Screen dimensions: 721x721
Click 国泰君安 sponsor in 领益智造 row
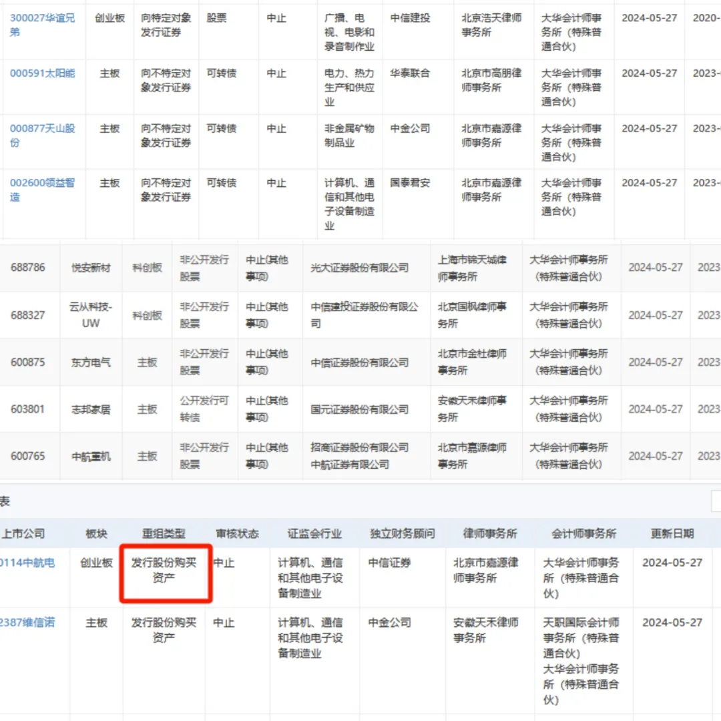(410, 182)
